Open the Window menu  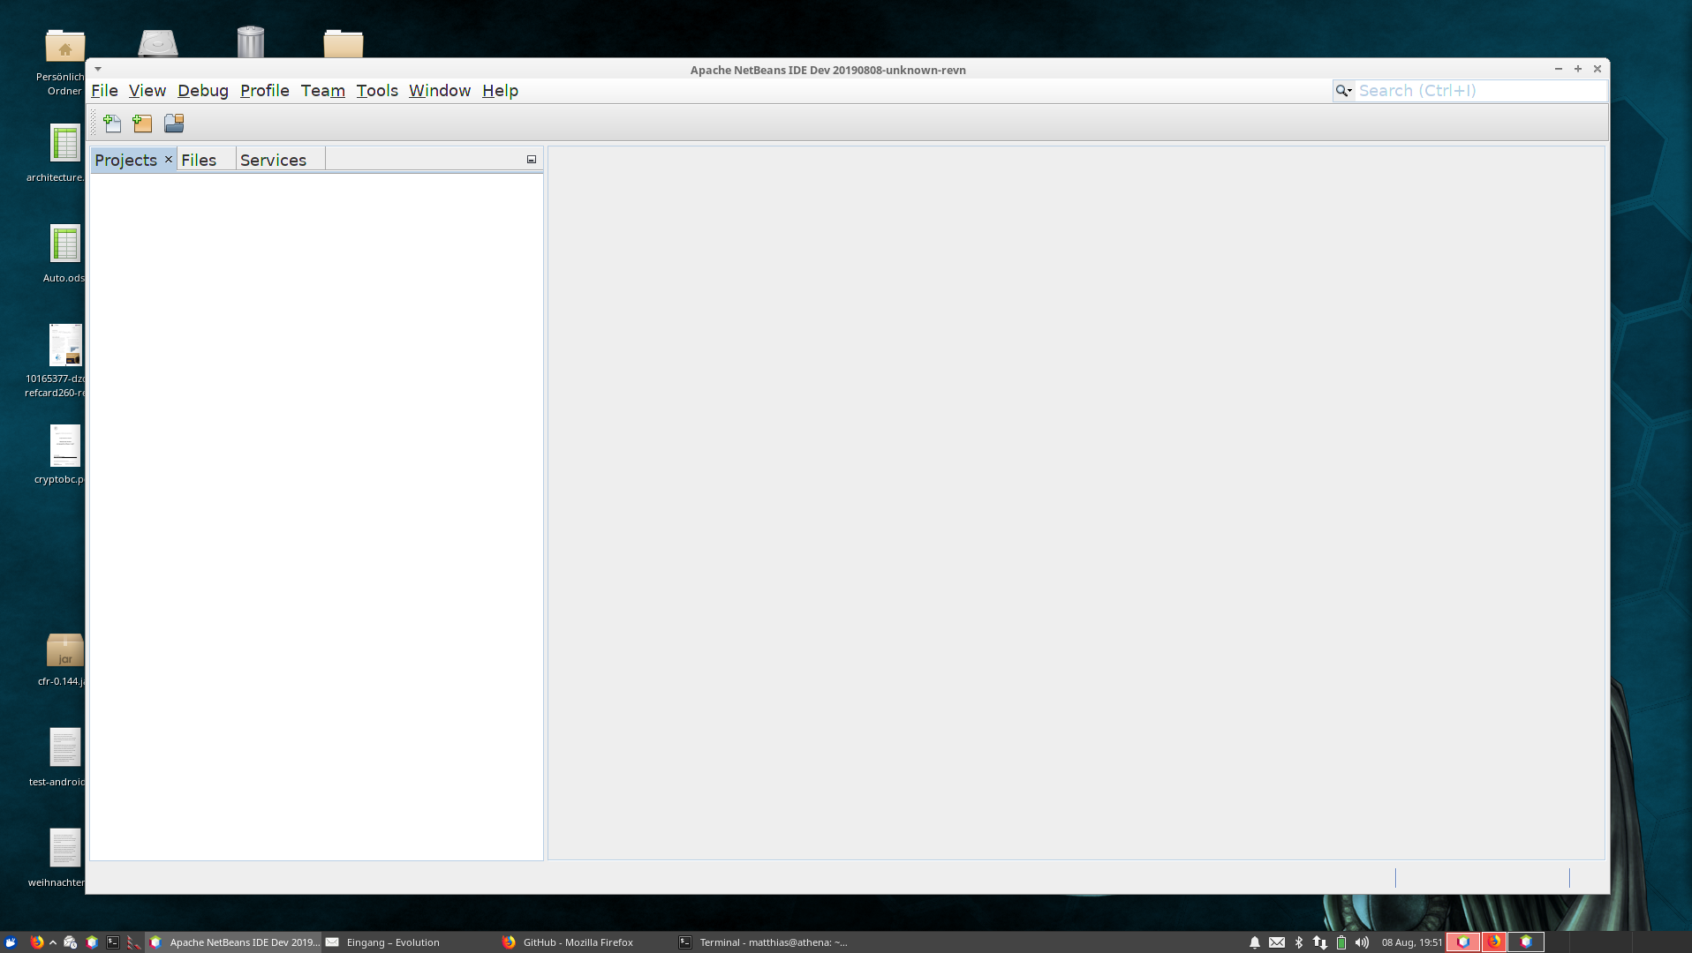[x=440, y=91]
